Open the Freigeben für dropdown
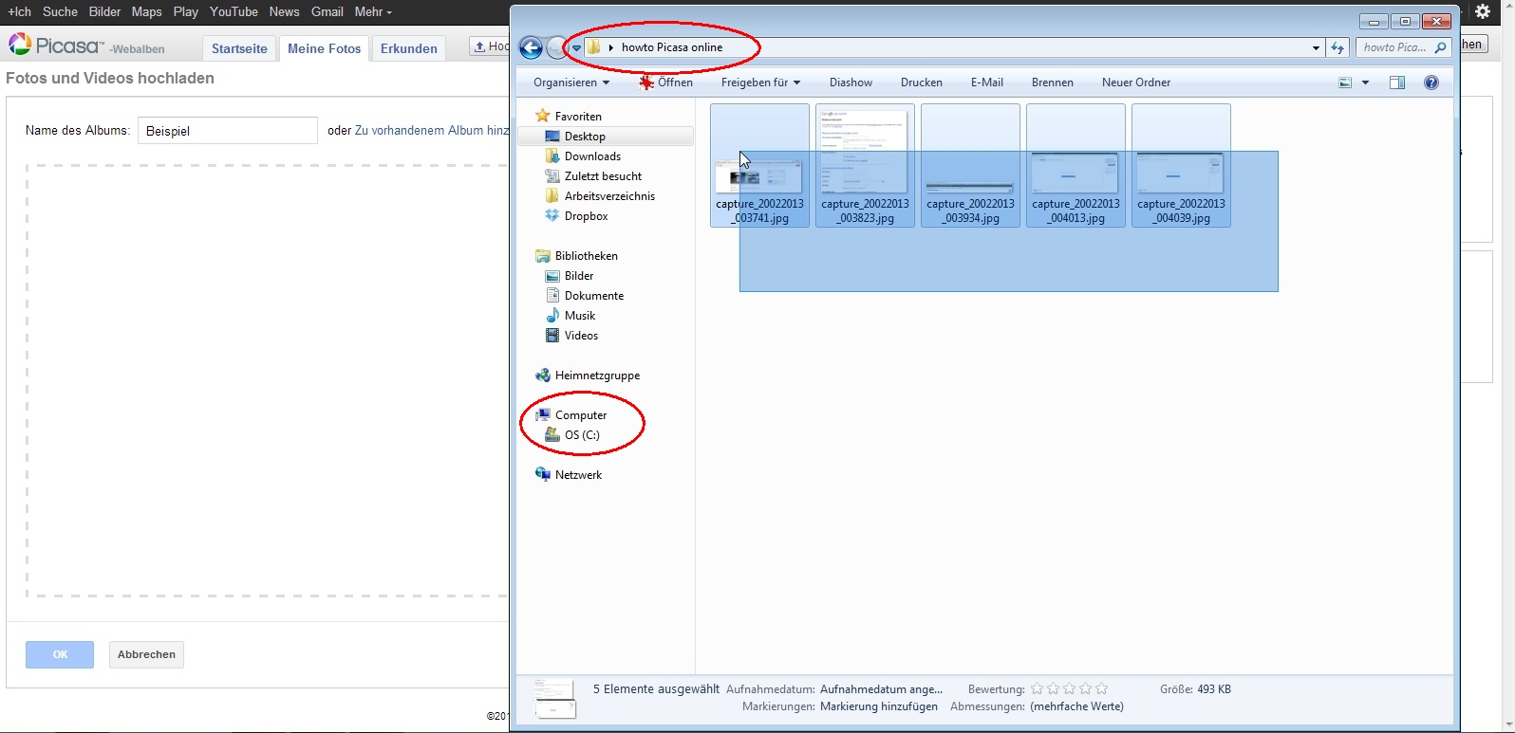1515x733 pixels. pyautogui.click(x=760, y=82)
